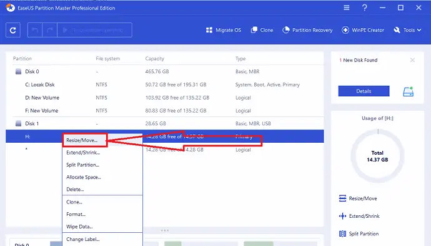This screenshot has height=246, width=431.
Task: Click the Details button for new disk
Action: coord(364,91)
